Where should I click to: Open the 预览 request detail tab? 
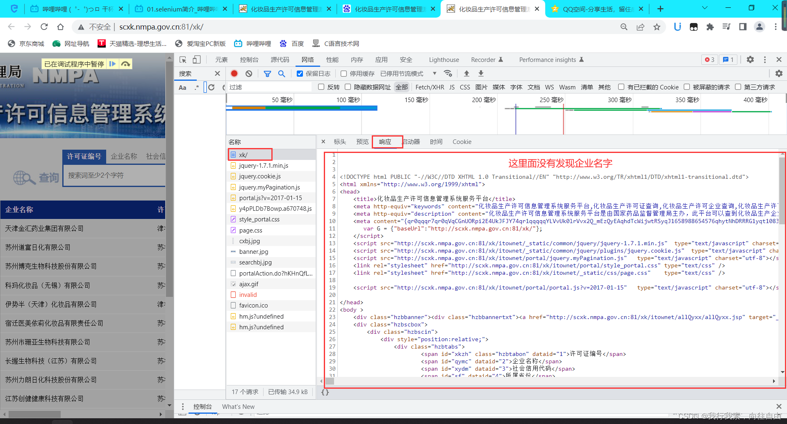(x=362, y=141)
